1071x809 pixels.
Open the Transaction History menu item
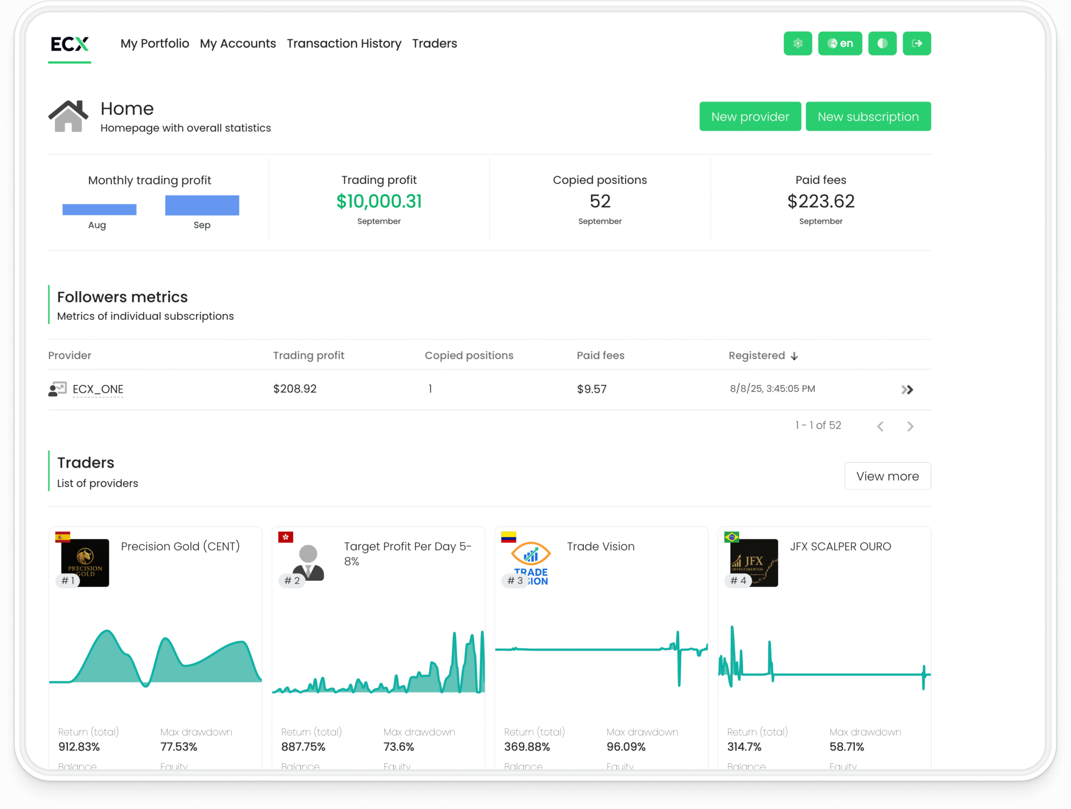point(344,44)
